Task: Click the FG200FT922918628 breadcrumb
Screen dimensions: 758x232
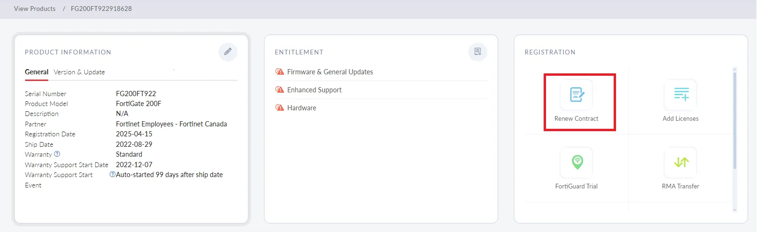Action: tap(101, 9)
